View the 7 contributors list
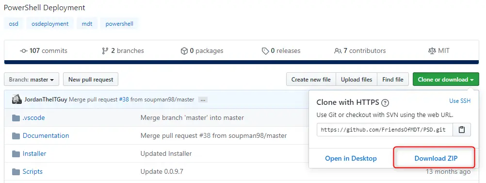 click(360, 50)
